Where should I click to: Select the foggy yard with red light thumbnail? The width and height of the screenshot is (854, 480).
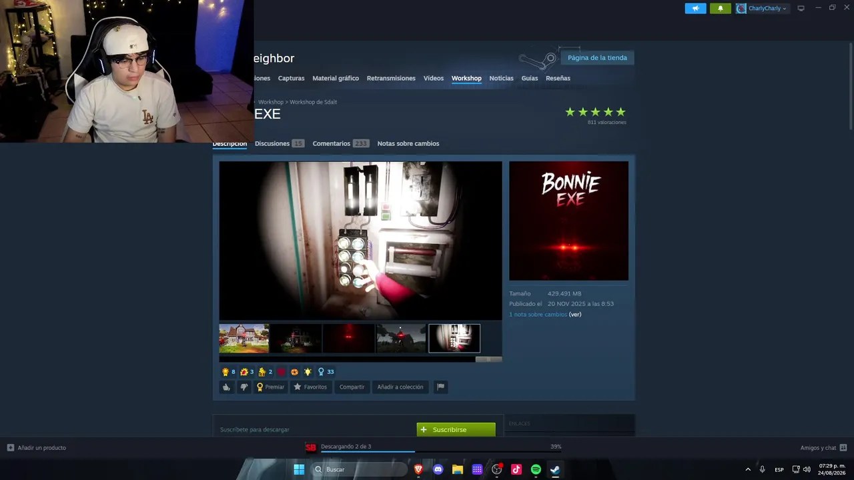click(401, 339)
